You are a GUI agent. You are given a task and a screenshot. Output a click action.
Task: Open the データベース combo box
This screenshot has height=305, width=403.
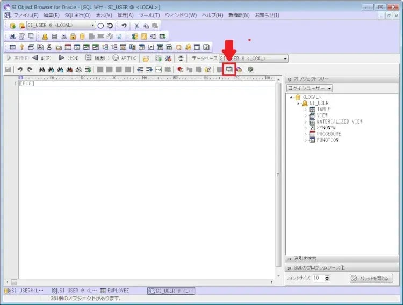click(x=285, y=59)
